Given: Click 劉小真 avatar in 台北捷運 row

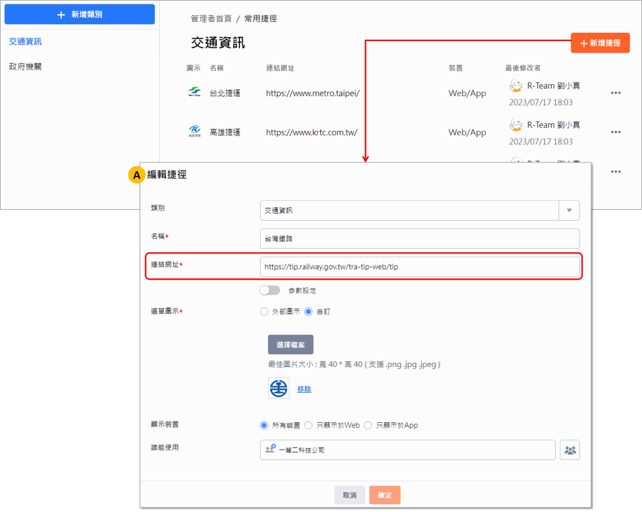Looking at the screenshot, I should click(x=516, y=85).
